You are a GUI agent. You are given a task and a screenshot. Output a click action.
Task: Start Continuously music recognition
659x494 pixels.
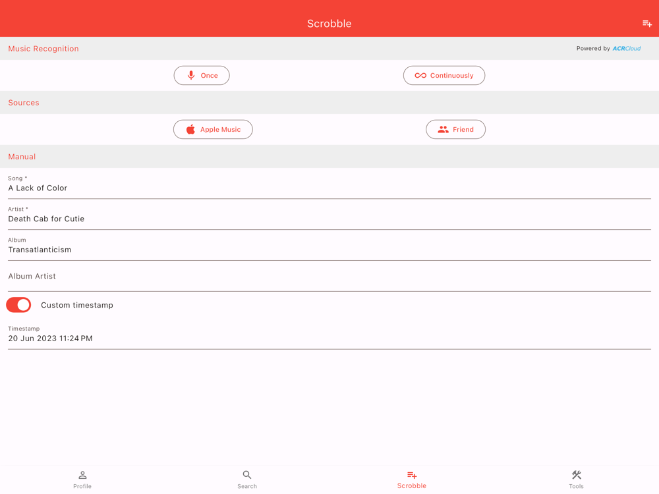point(444,76)
